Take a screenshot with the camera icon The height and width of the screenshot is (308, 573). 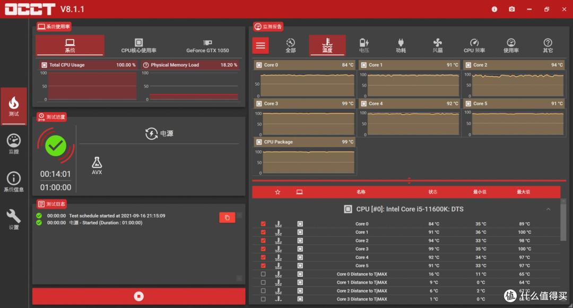[x=511, y=9]
